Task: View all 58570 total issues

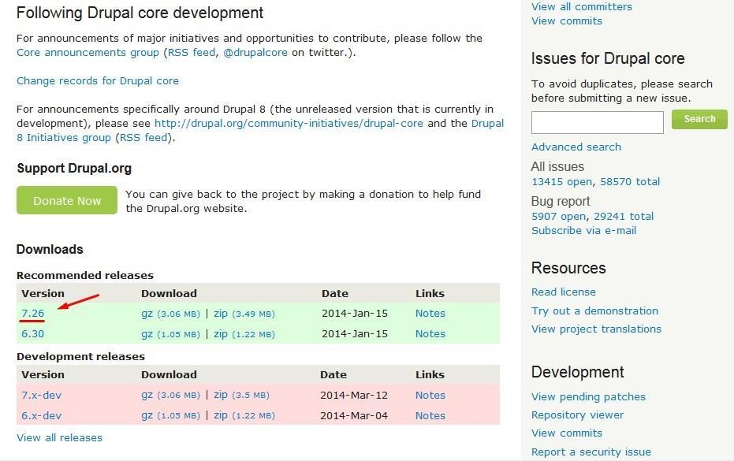Action: coord(630,181)
